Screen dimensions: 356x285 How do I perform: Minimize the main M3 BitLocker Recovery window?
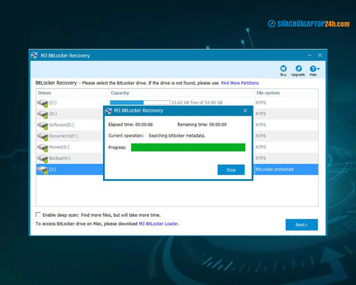point(309,55)
